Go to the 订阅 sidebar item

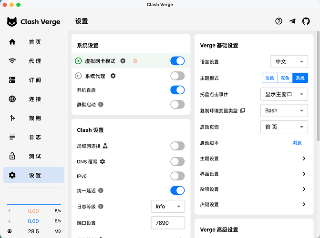point(34,80)
